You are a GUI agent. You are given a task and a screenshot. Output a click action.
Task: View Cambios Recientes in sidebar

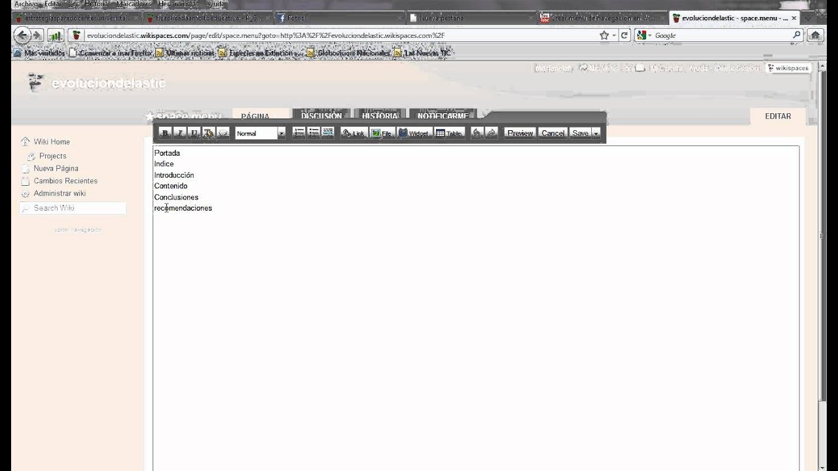(65, 181)
